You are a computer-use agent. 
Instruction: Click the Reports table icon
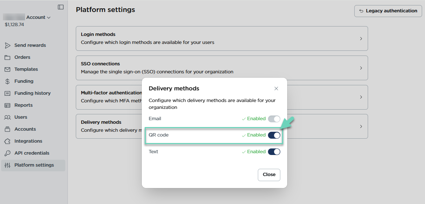(7, 105)
